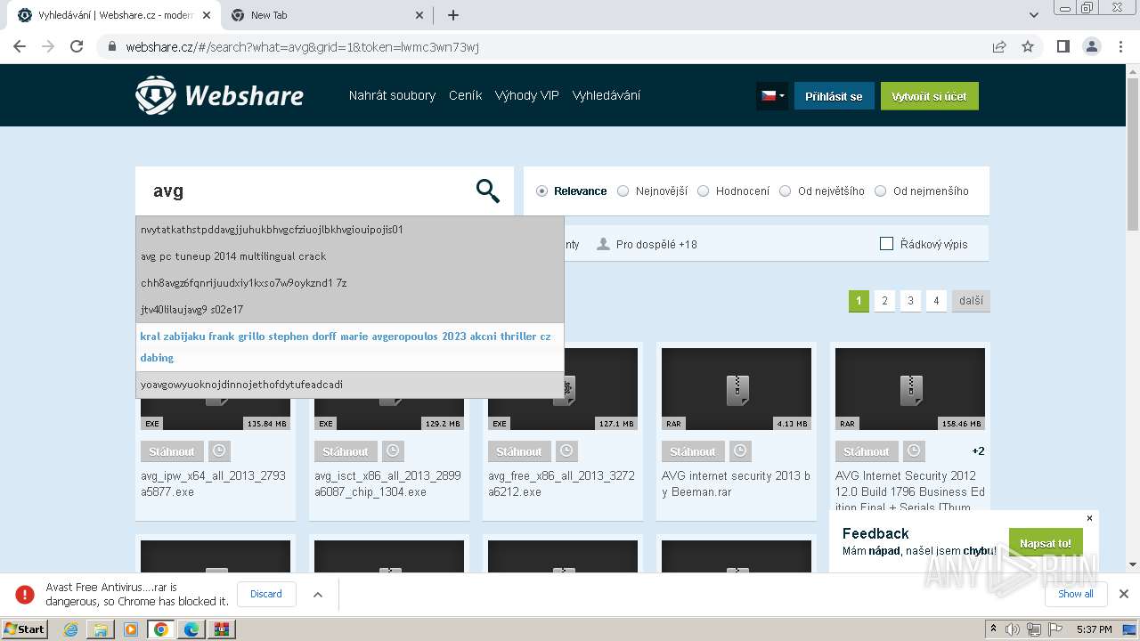Open thumbnail of AVG internet security 2013 Beeman.rar
The image size is (1140, 641).
(x=737, y=389)
